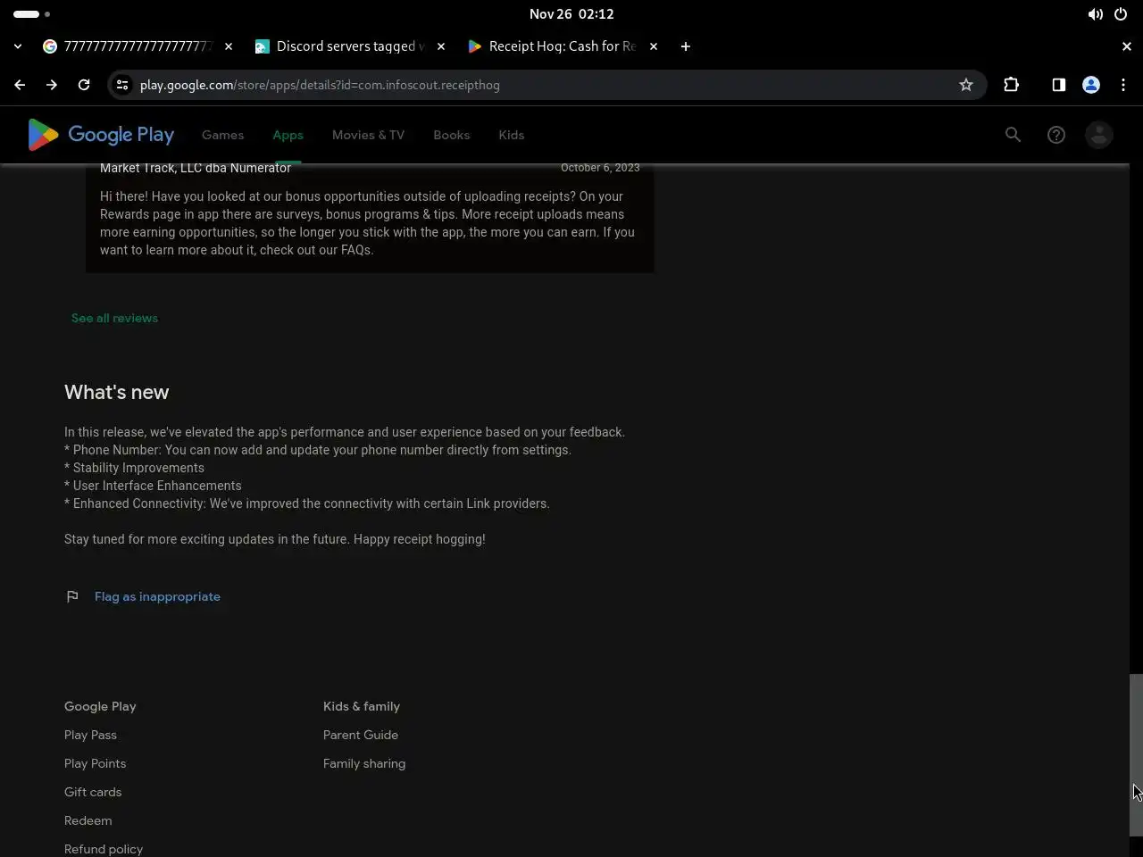Click the Stability Improvements line
Image resolution: width=1143 pixels, height=857 pixels.
pos(134,468)
